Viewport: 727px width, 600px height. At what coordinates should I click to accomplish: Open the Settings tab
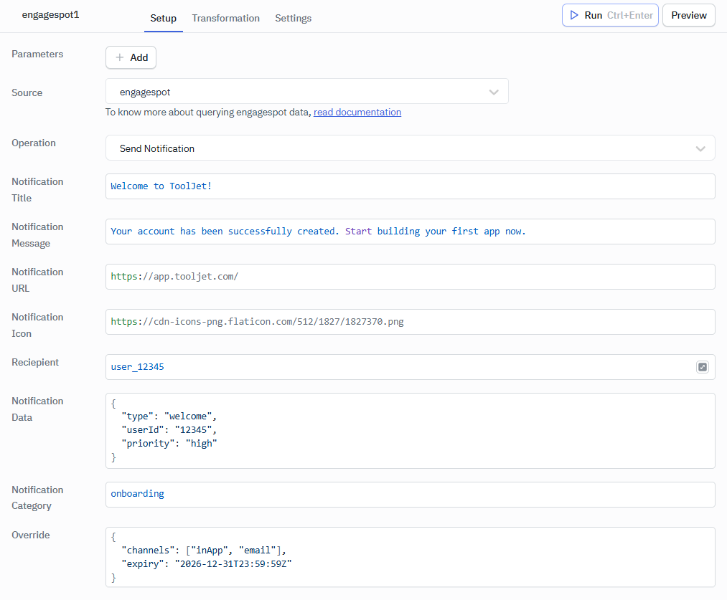coord(293,18)
